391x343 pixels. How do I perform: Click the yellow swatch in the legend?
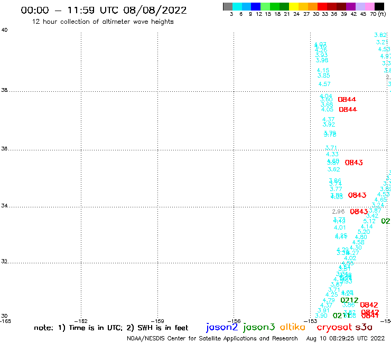(294, 6)
